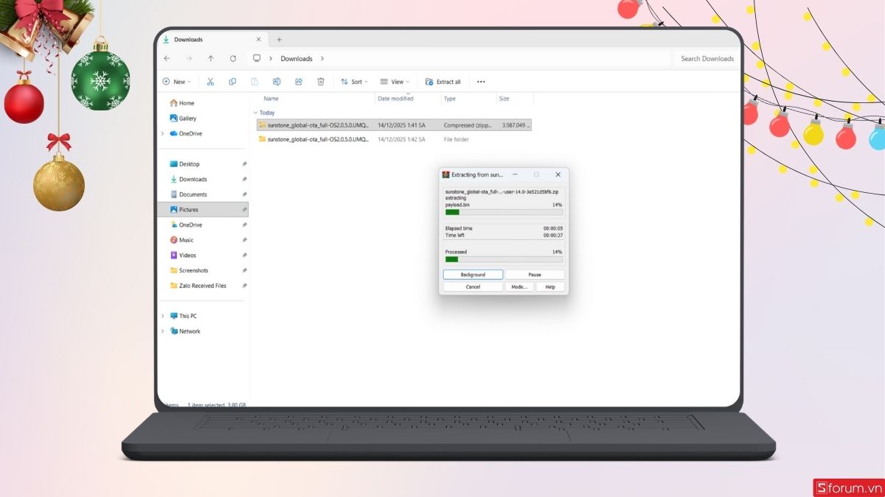The image size is (885, 497).
Task: Copy the selected zip file
Action: [232, 81]
